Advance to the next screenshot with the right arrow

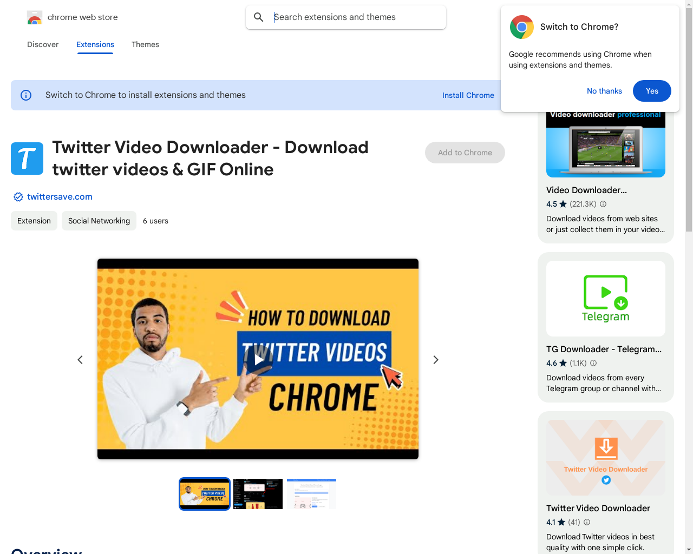[436, 360]
